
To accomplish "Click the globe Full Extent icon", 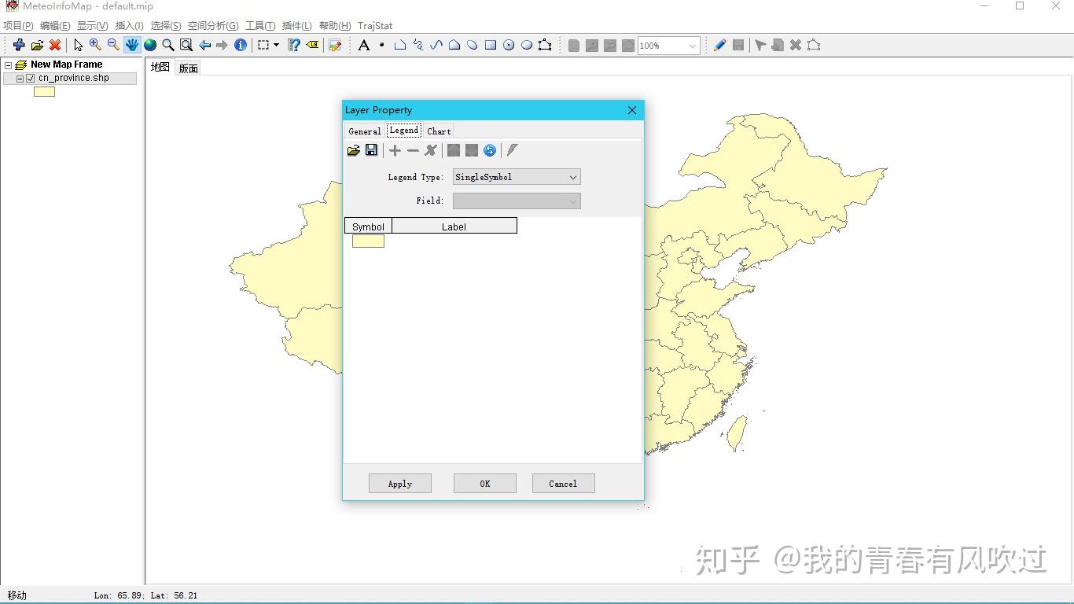I will click(149, 45).
